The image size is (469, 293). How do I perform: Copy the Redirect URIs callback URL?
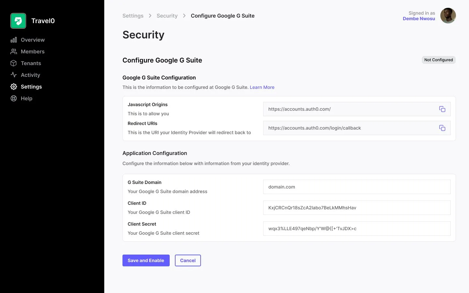tap(442, 128)
